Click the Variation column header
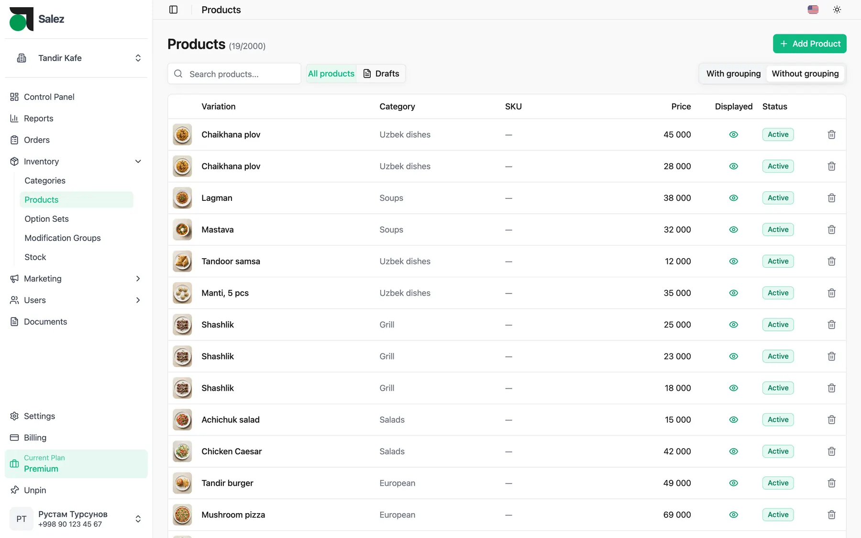Screen dimensions: 861x538 [x=218, y=106]
